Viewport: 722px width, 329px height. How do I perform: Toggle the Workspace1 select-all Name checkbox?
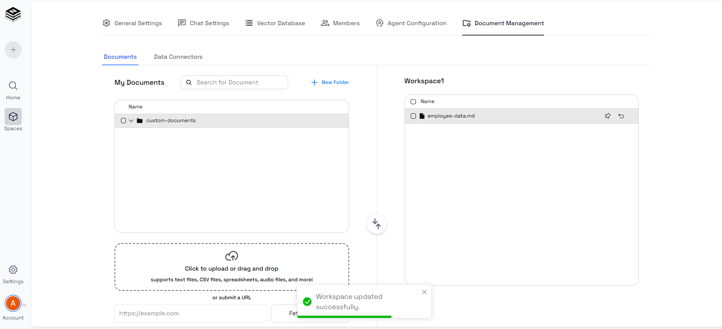(x=413, y=102)
